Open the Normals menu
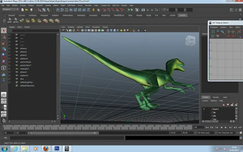This screenshot has height=152, width=243. point(88,5)
